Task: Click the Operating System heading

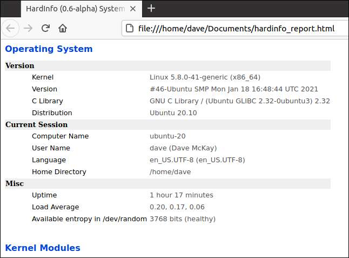Action: [x=49, y=49]
